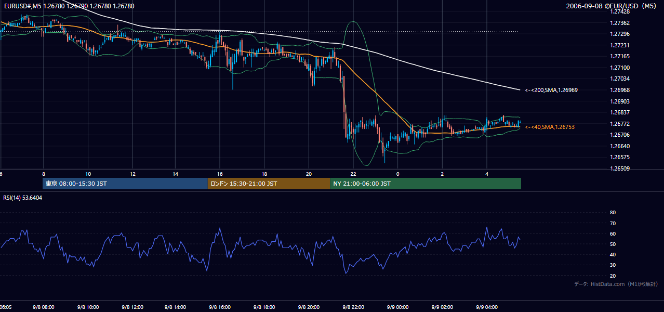Click price axis value 1.27231

click(x=620, y=45)
